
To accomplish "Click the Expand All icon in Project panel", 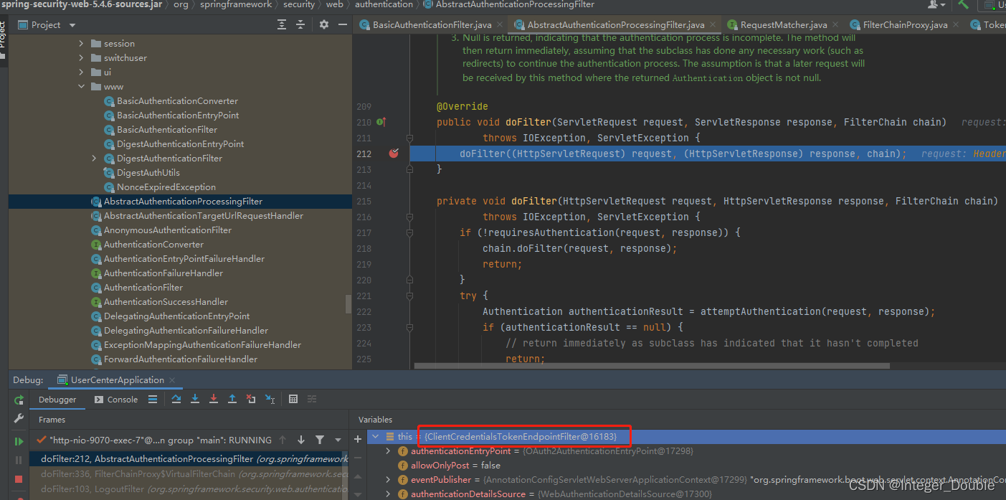I will coord(282,24).
